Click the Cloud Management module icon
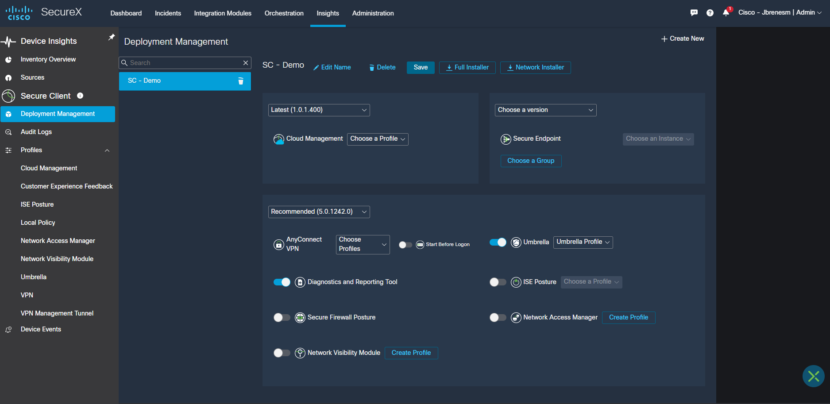This screenshot has width=830, height=404. pyautogui.click(x=279, y=139)
